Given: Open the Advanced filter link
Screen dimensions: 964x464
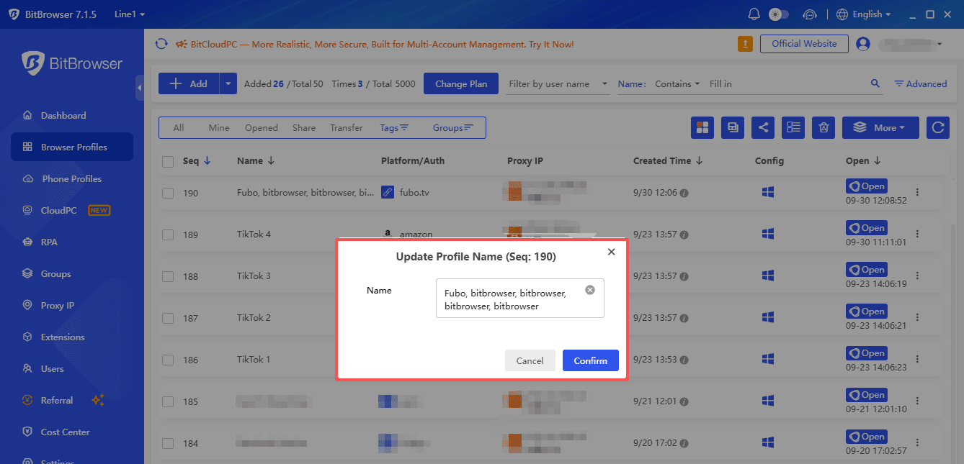Looking at the screenshot, I should 921,84.
